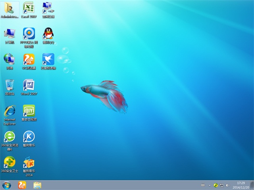Launch the UC Browser desktop shortcut
The height and width of the screenshot is (190, 254).
pyautogui.click(x=29, y=61)
